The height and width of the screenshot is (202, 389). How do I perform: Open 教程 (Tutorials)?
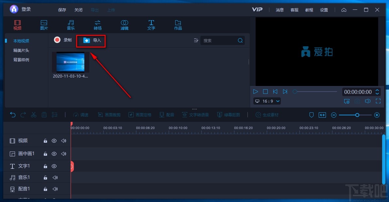click(309, 10)
